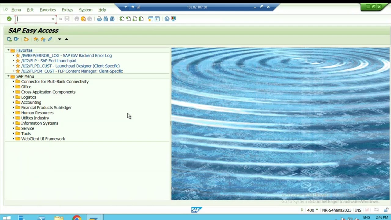
Task: Click the User Menu icon
Action: tap(9, 39)
